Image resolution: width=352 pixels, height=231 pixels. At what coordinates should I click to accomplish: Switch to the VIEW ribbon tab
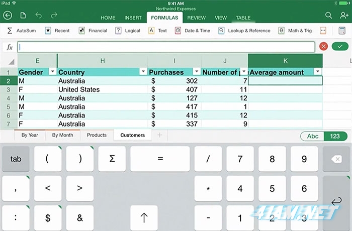(x=220, y=18)
